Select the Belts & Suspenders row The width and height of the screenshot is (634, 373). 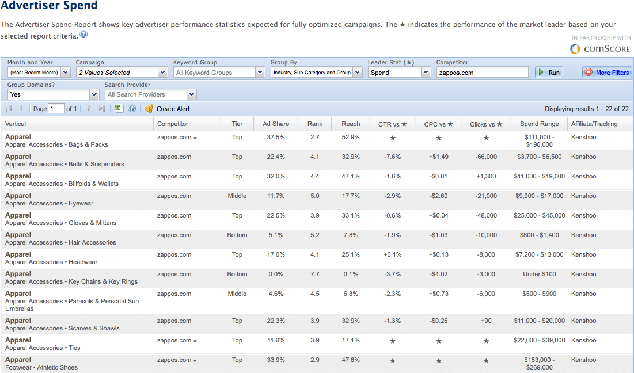317,161
